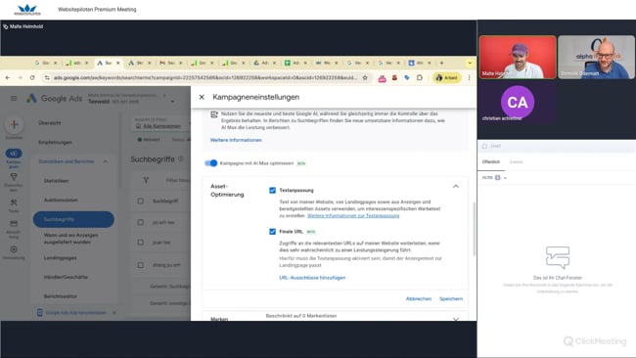Image resolution: width=636 pixels, height=358 pixels.
Task: Open Auktionsdaten sub-item
Action: pos(61,200)
